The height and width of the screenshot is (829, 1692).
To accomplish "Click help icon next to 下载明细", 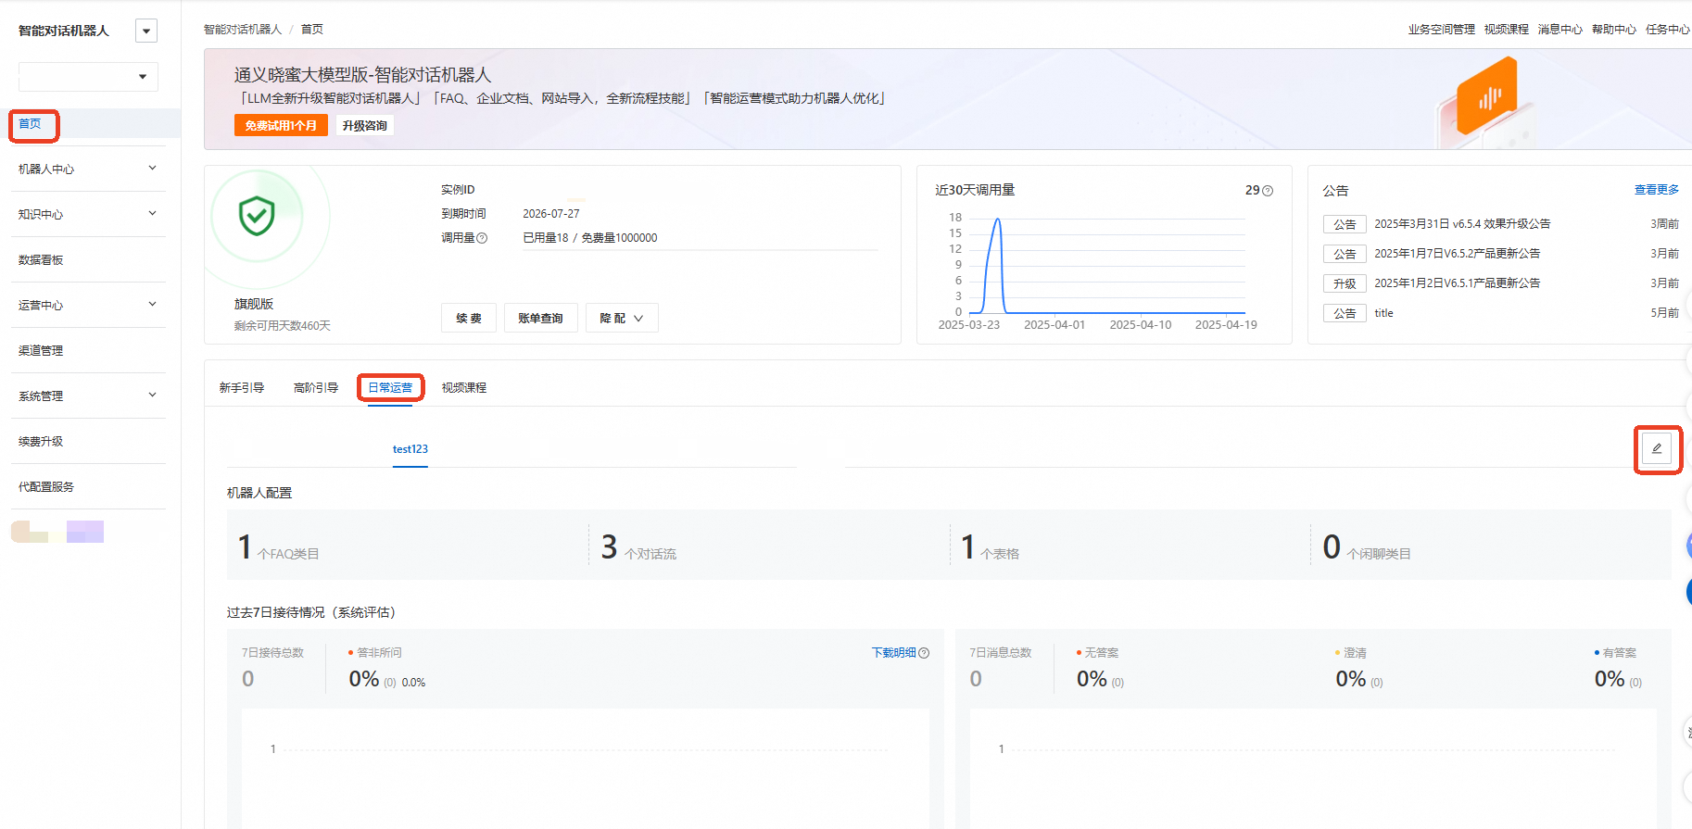I will click(x=924, y=653).
